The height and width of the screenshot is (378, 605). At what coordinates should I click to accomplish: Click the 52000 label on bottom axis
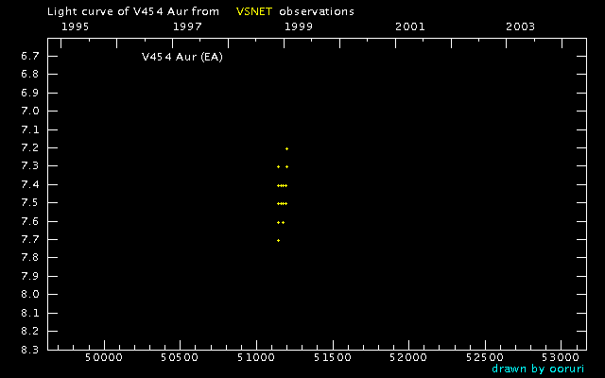tap(407, 358)
